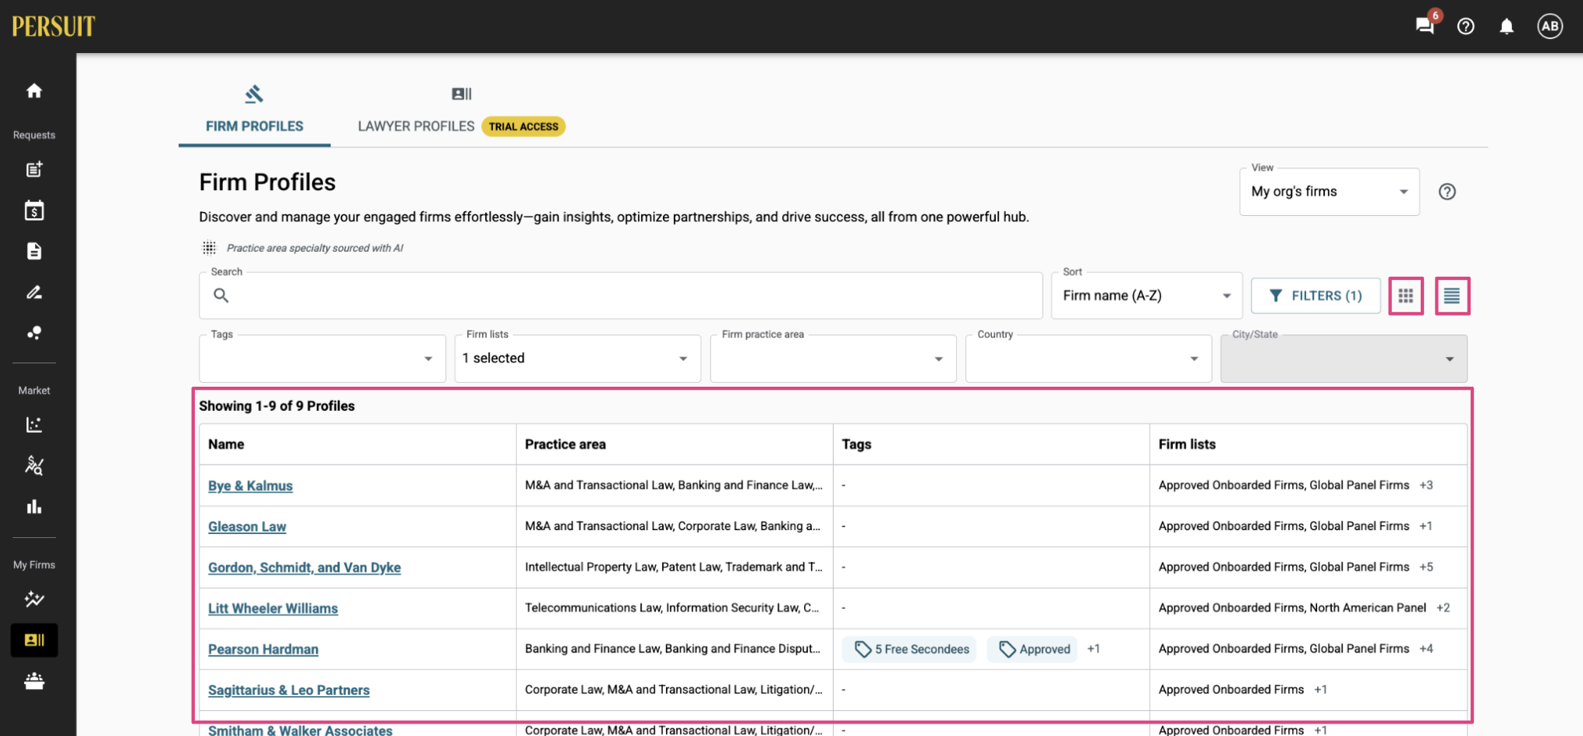Click +5 firm lists on Gordon, Schmidt row
The width and height of the screenshot is (1583, 736).
[1426, 568]
